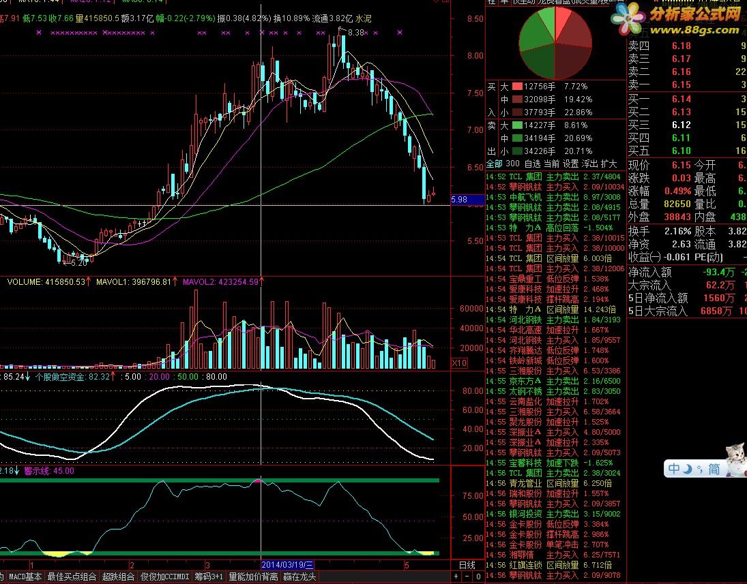
Task: Filter alerts to 当前 stock
Action: tap(551, 164)
